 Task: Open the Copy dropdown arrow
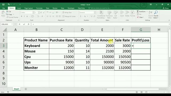pos(14,14)
